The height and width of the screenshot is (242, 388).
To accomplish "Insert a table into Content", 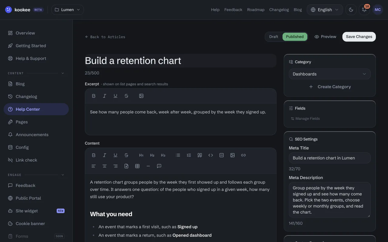I will (x=137, y=166).
